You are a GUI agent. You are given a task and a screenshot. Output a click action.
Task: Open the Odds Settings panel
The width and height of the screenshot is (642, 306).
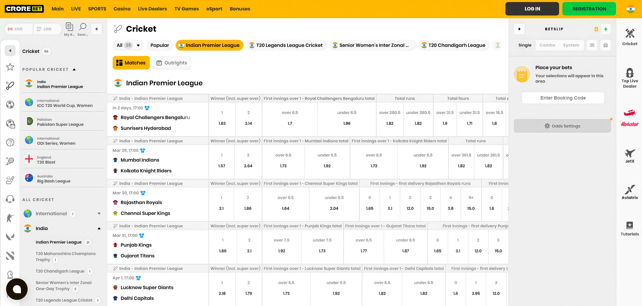562,126
